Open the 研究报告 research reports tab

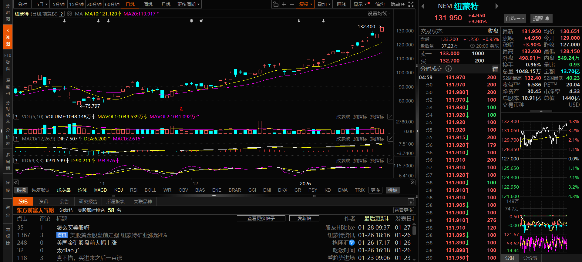[x=88, y=201]
